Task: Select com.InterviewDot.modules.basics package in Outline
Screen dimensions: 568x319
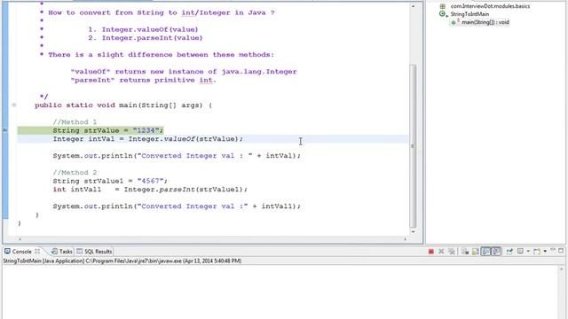Action: tap(490, 6)
